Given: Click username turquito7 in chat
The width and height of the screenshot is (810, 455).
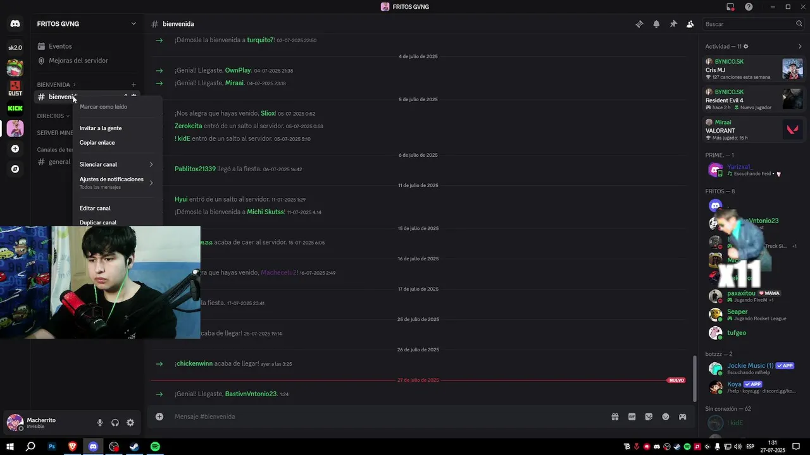Looking at the screenshot, I should click(260, 40).
